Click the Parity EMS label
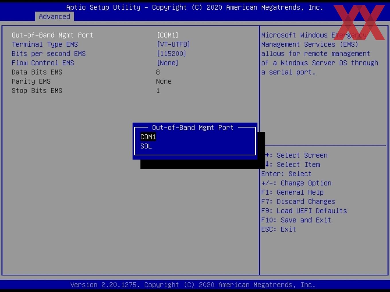The image size is (390, 292). click(x=31, y=82)
